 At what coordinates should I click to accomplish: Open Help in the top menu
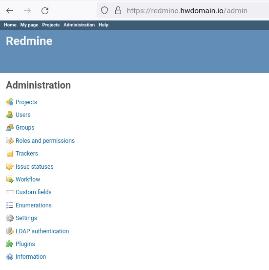pos(103,25)
